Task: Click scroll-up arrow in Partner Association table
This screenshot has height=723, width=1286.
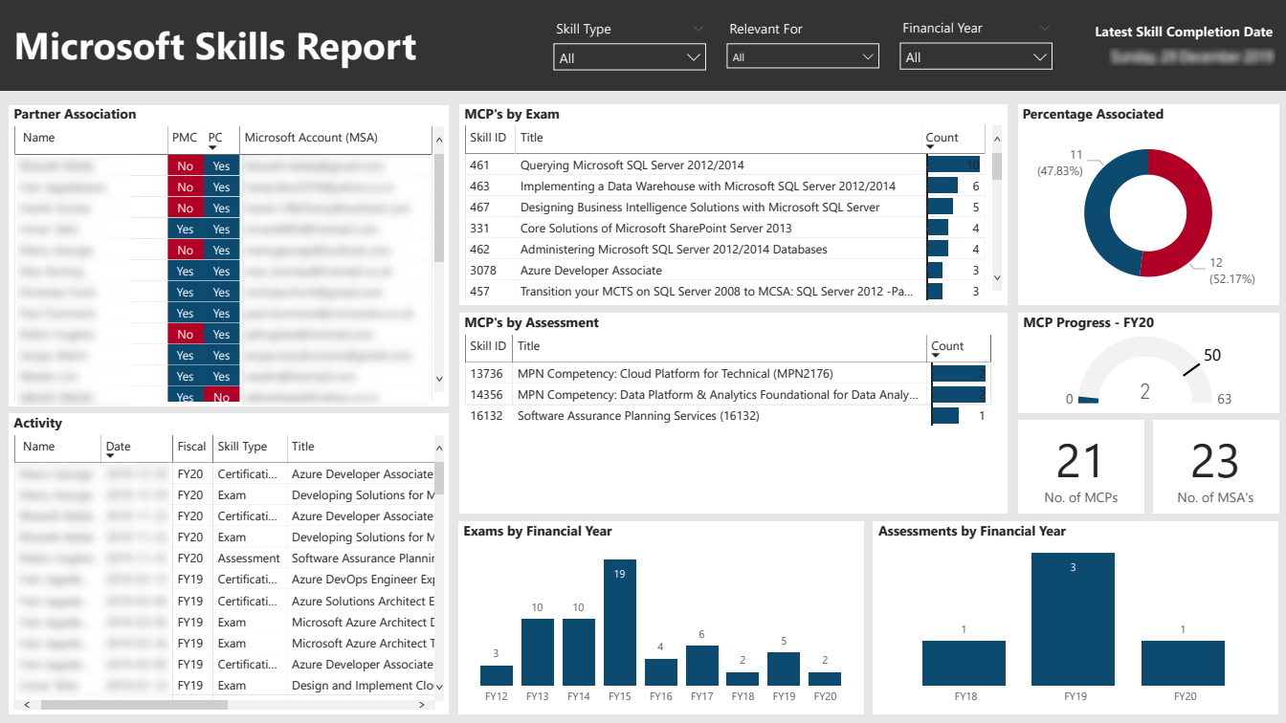Action: pyautogui.click(x=439, y=141)
